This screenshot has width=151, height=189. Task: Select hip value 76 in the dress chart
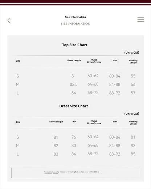[74, 137]
